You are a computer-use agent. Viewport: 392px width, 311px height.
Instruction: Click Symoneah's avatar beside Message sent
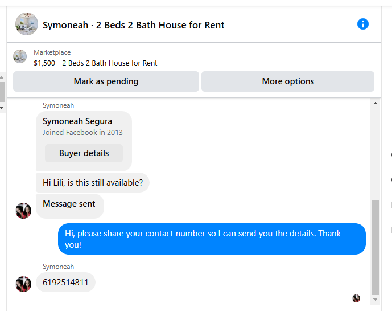pos(23,211)
